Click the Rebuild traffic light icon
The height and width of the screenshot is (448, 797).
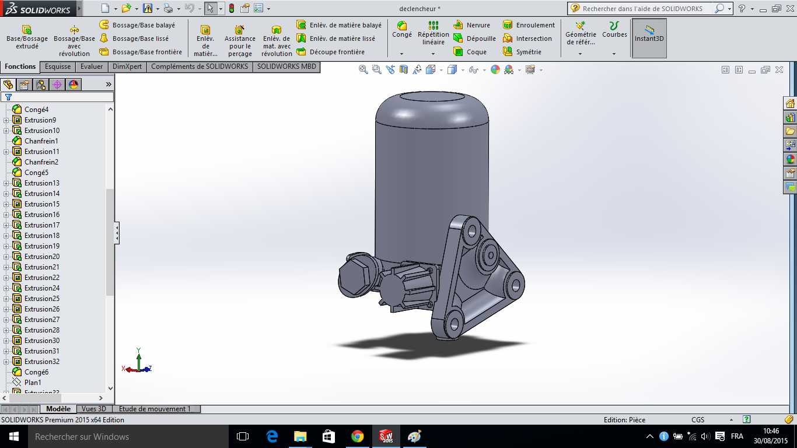click(x=232, y=8)
